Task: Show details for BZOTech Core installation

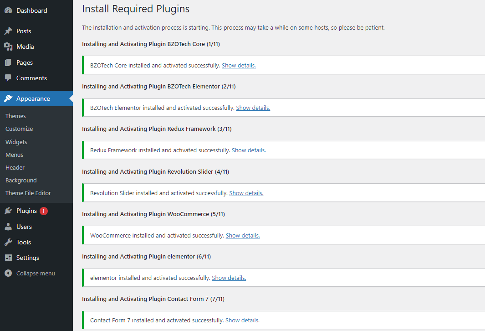Action: (239, 65)
